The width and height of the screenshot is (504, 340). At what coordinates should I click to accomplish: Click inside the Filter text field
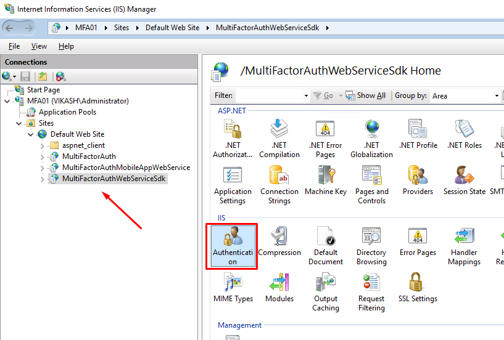[x=269, y=95]
